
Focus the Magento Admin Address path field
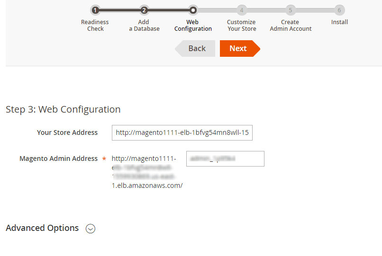point(225,159)
